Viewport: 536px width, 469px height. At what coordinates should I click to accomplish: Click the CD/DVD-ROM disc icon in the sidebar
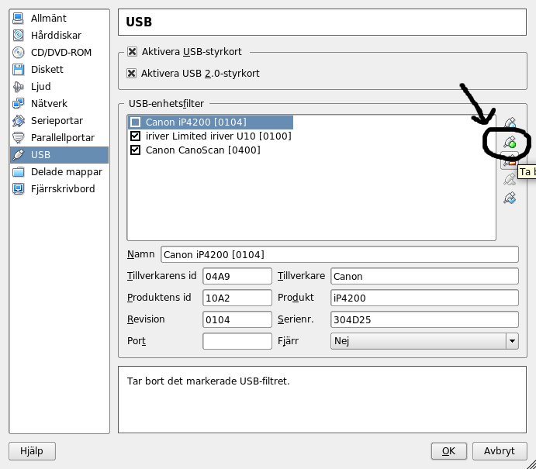pyautogui.click(x=18, y=52)
